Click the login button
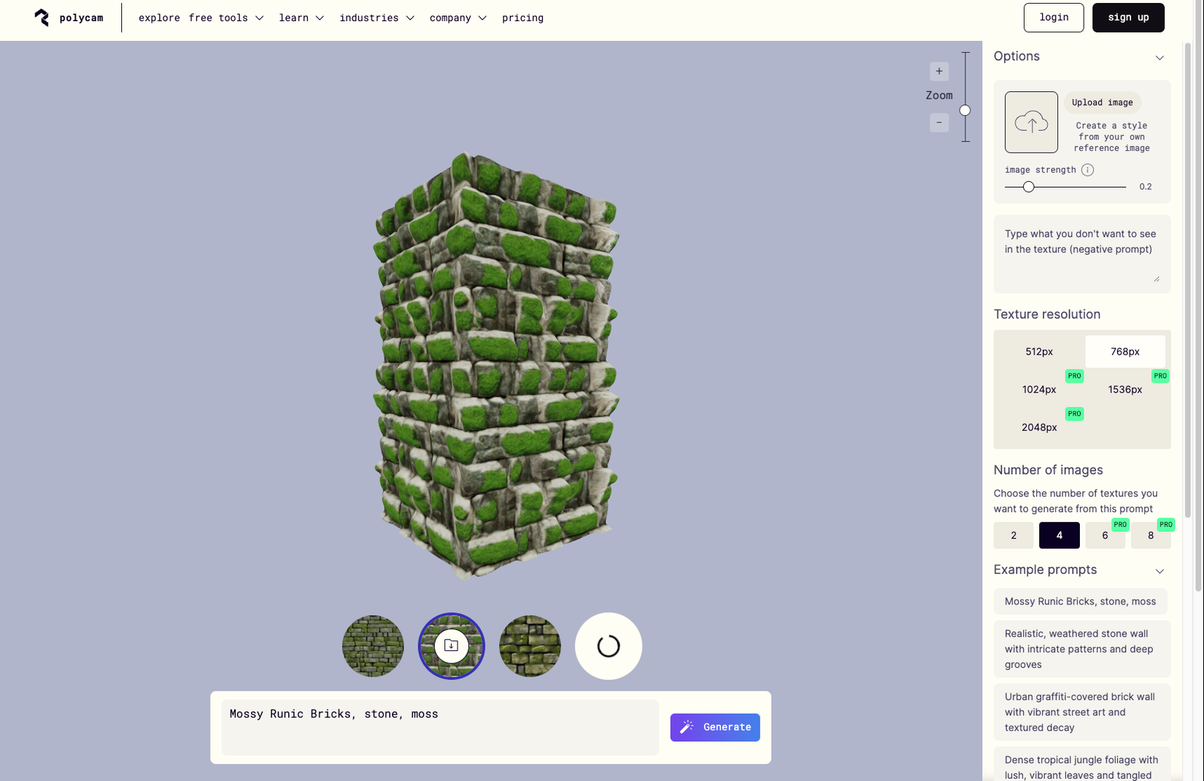This screenshot has height=781, width=1204. [x=1054, y=18]
